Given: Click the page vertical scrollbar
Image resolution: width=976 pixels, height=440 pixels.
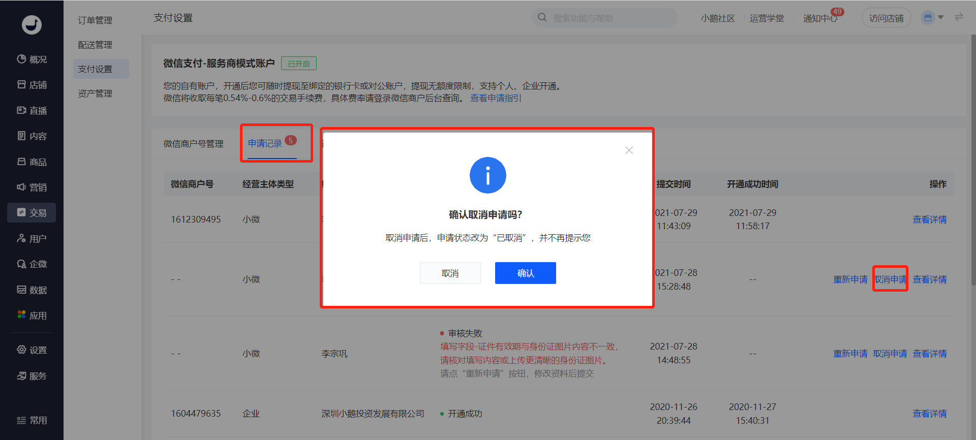Looking at the screenshot, I should (973, 160).
